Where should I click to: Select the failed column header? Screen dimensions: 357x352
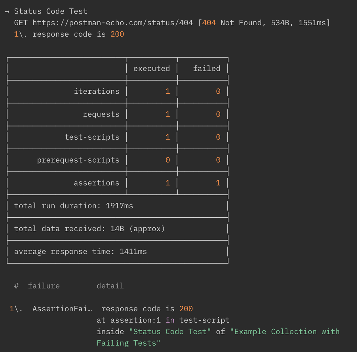coord(207,68)
